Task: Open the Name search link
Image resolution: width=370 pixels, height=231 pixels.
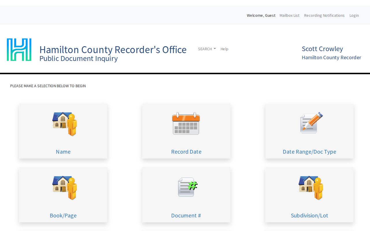Action: click(x=63, y=152)
